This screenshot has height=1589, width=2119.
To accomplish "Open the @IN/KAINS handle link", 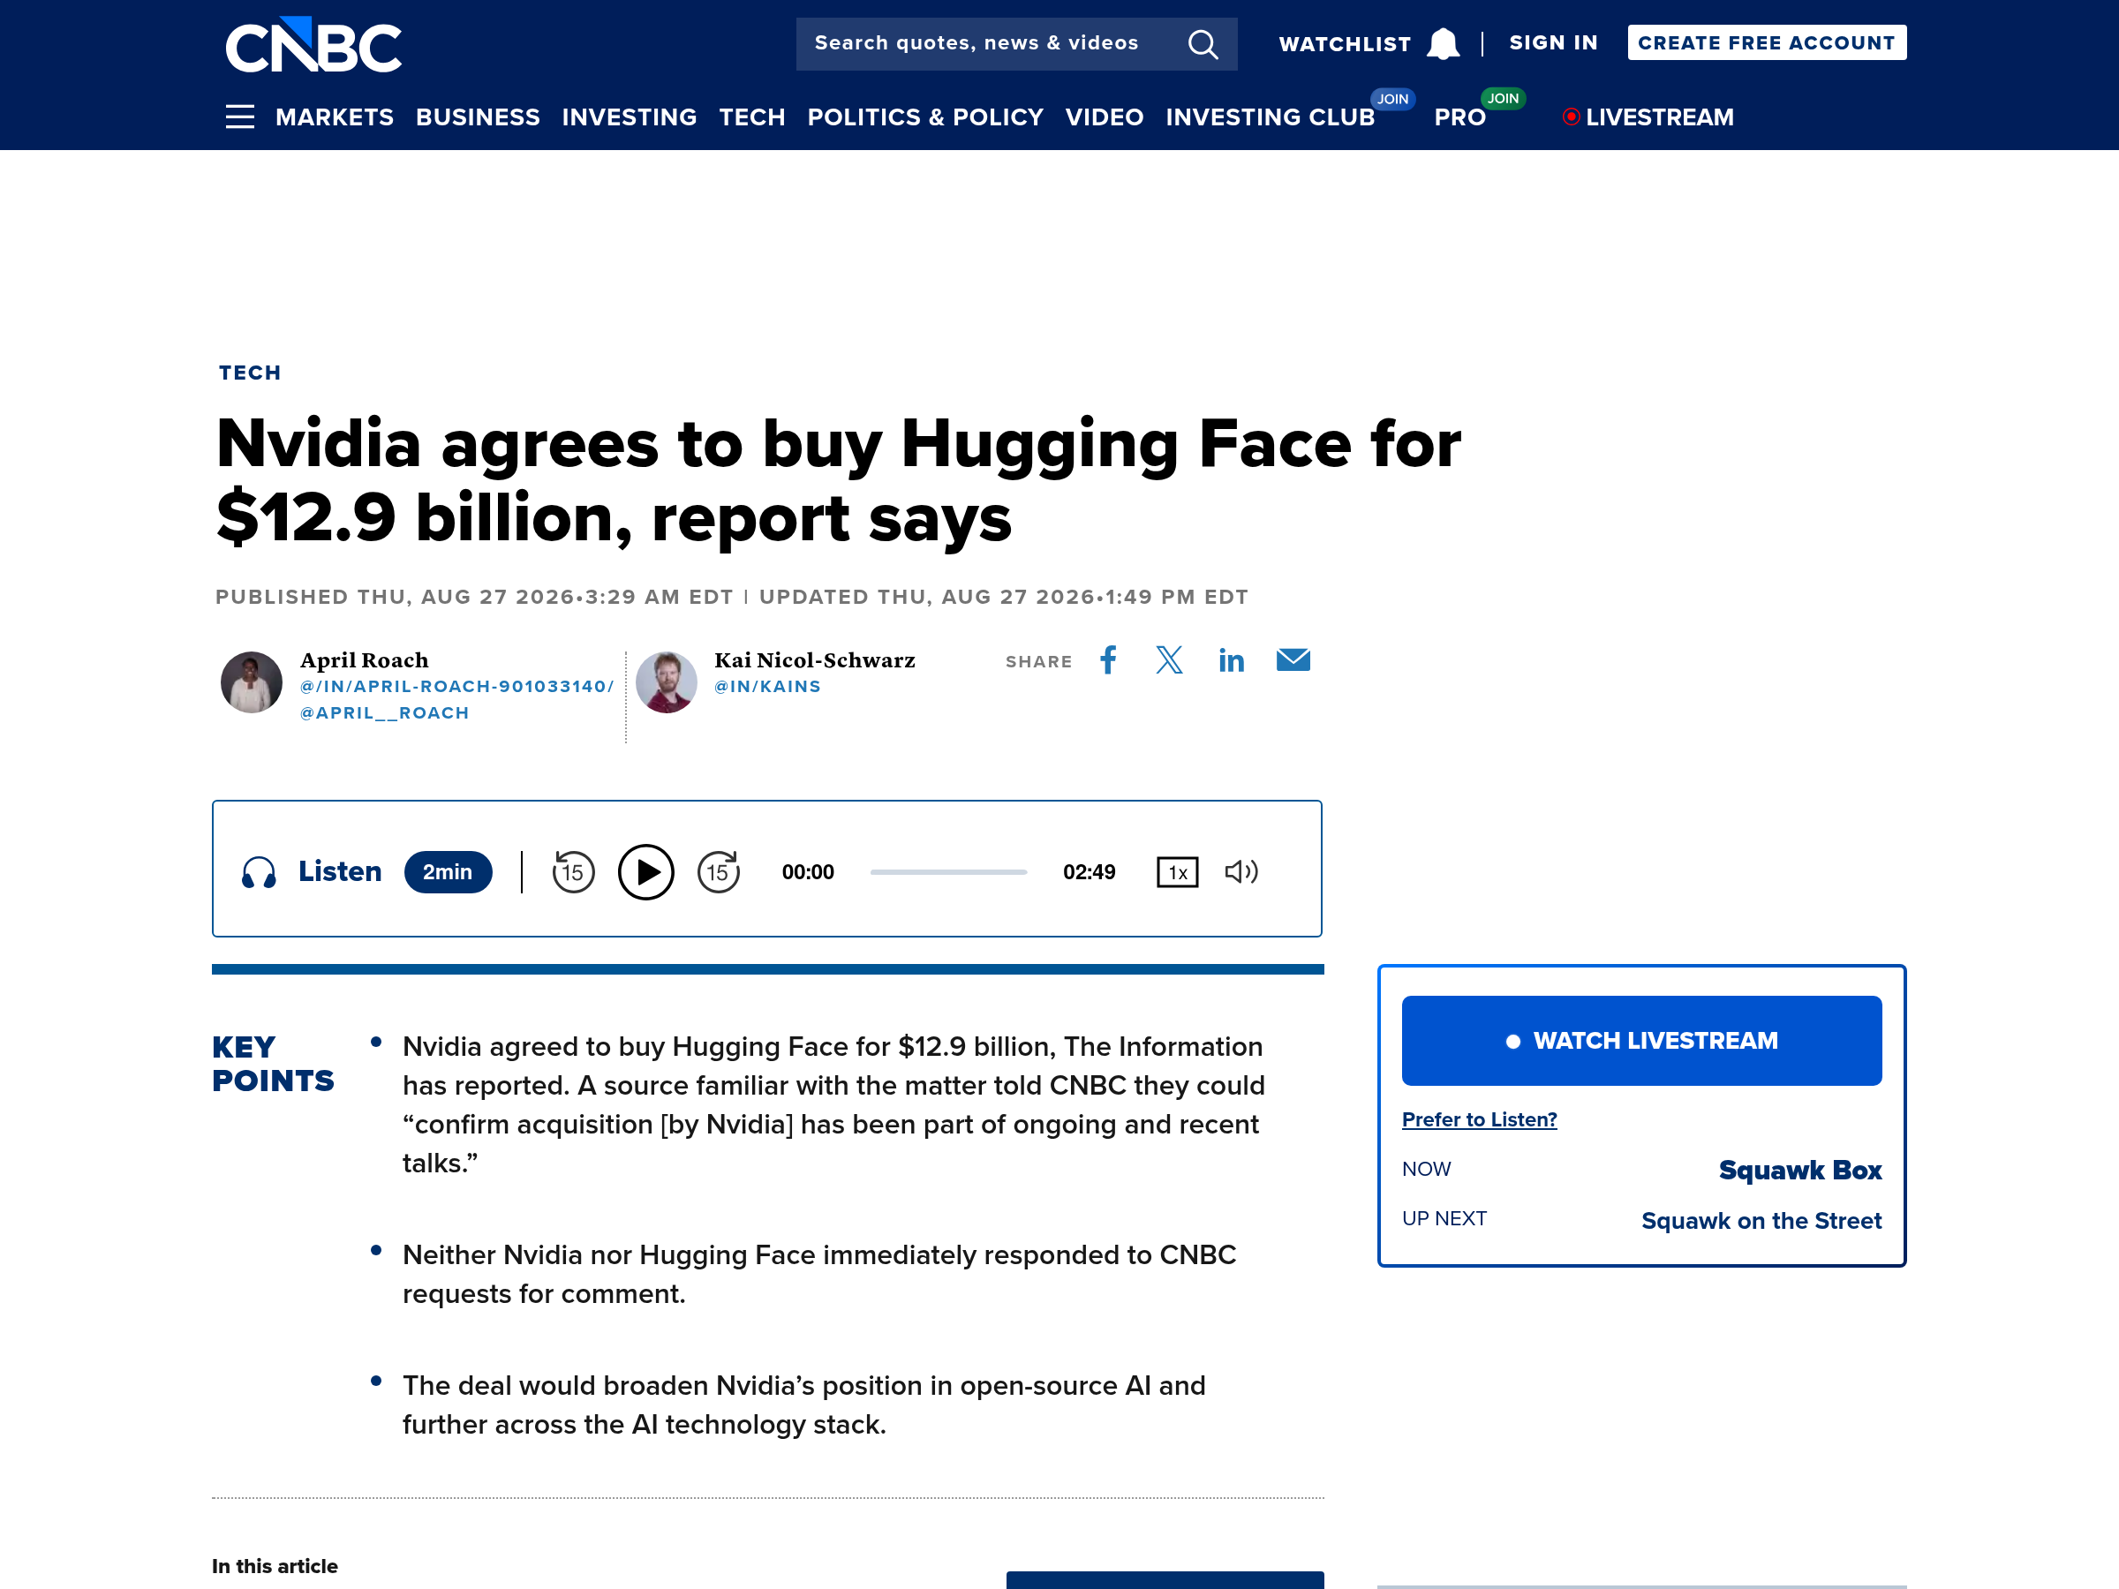I will (x=768, y=687).
